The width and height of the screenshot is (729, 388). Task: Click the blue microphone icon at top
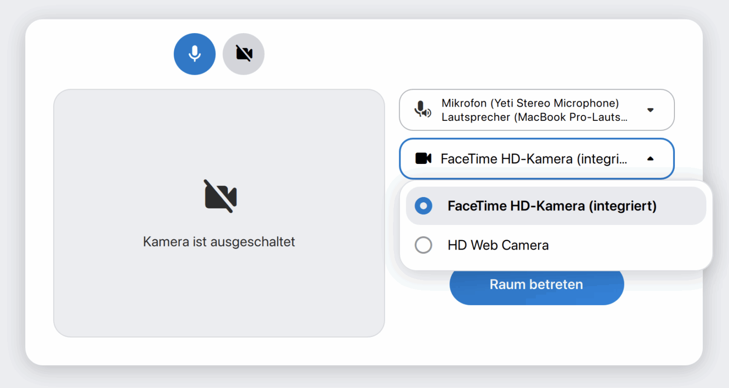coord(195,54)
